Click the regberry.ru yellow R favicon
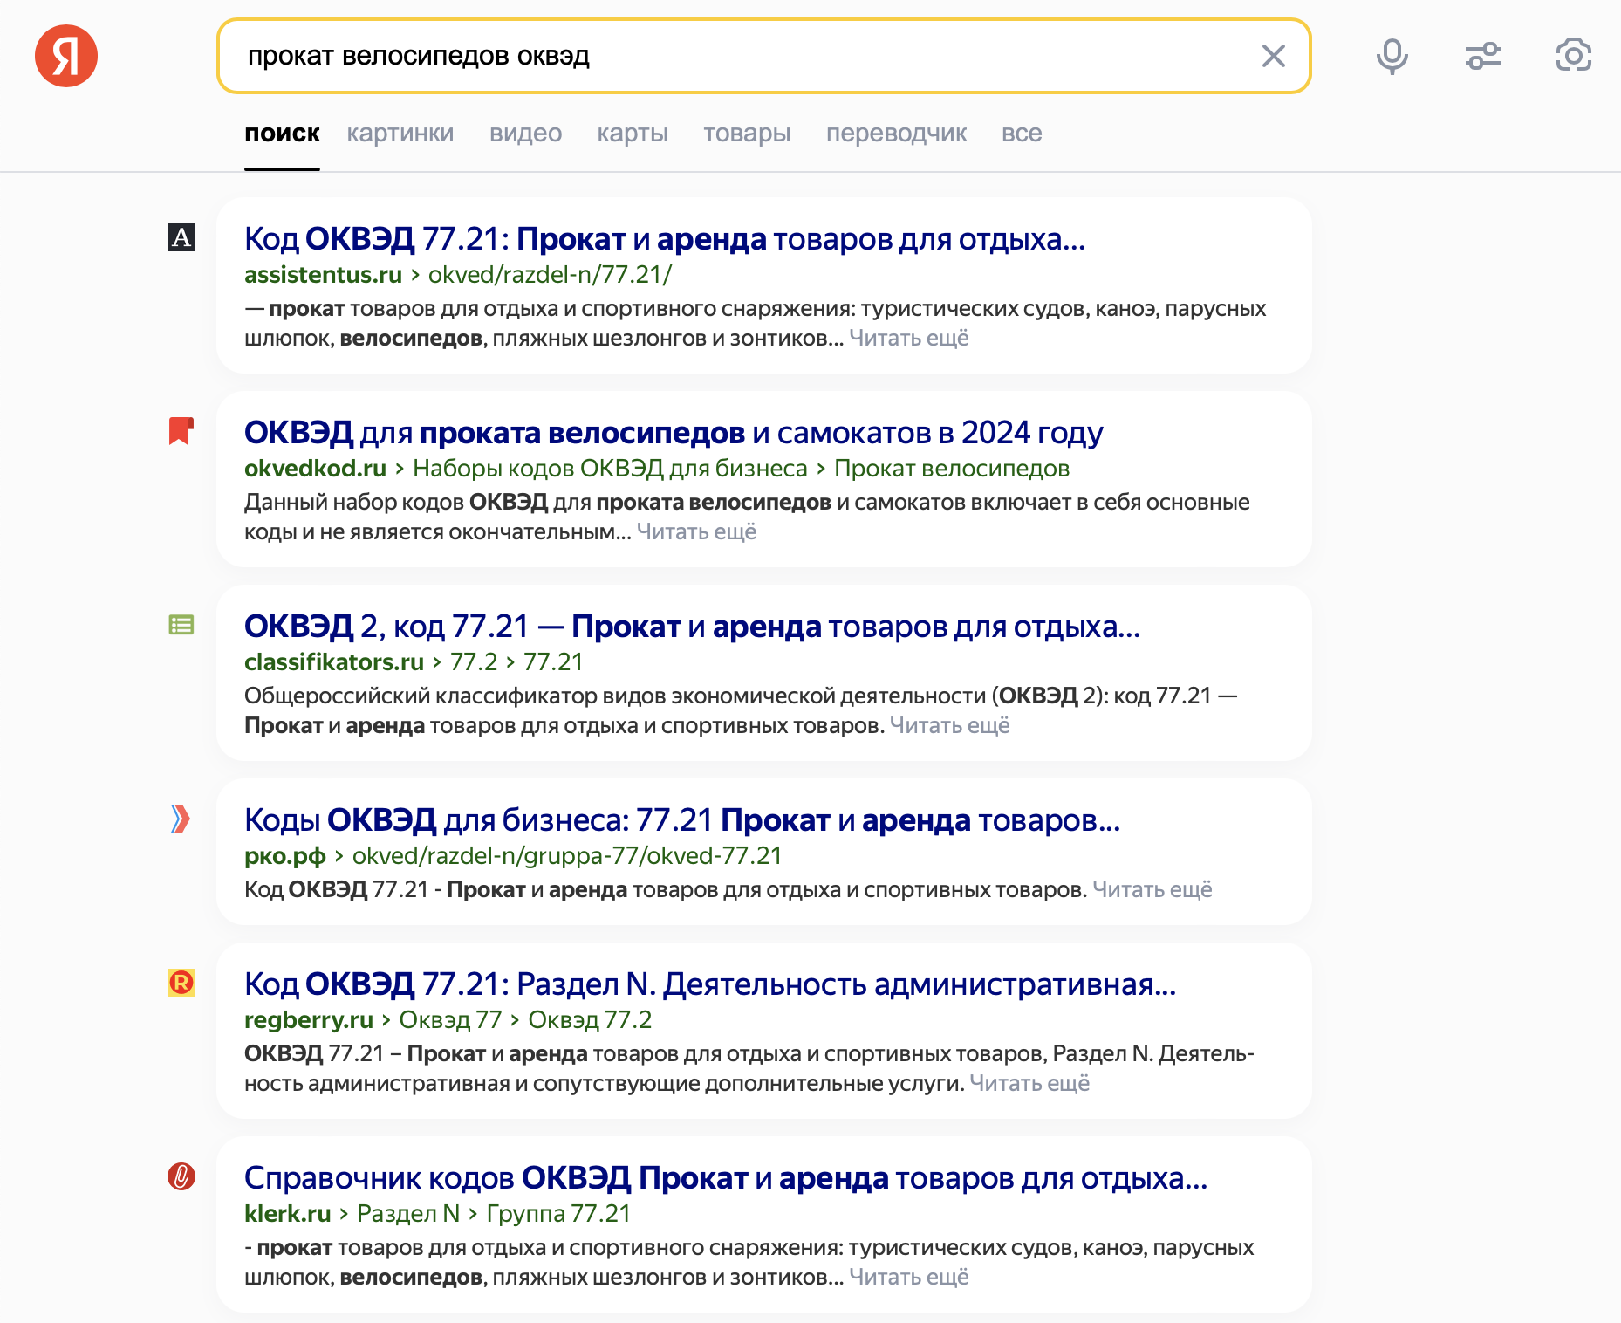This screenshot has width=1621, height=1323. pos(181,983)
